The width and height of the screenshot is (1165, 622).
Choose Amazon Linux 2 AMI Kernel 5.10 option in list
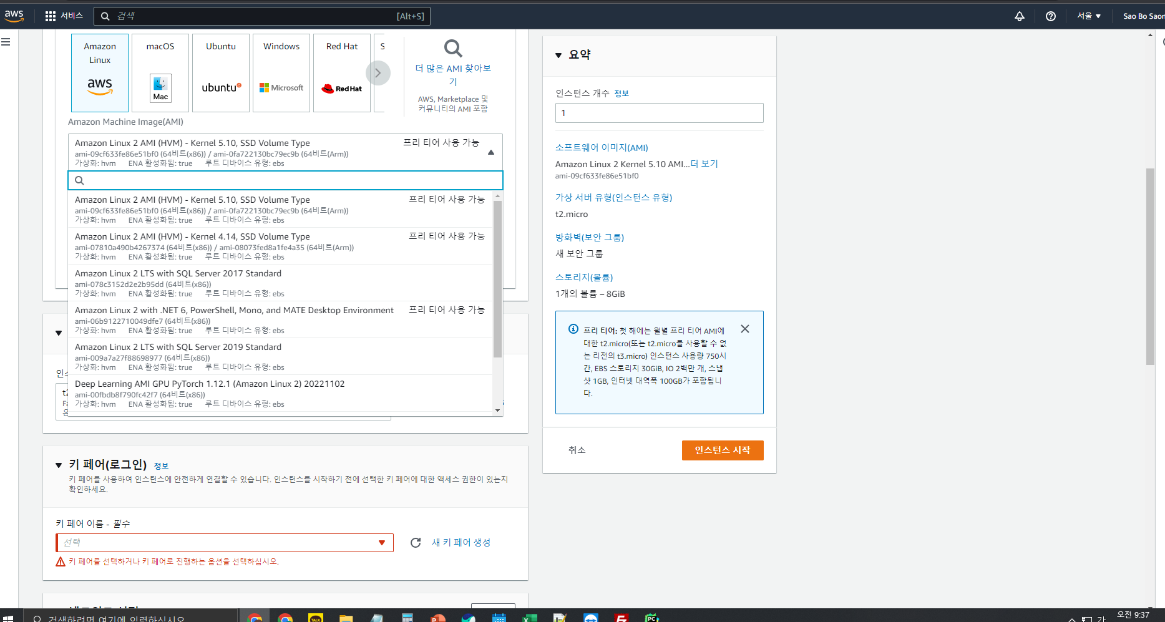point(280,209)
